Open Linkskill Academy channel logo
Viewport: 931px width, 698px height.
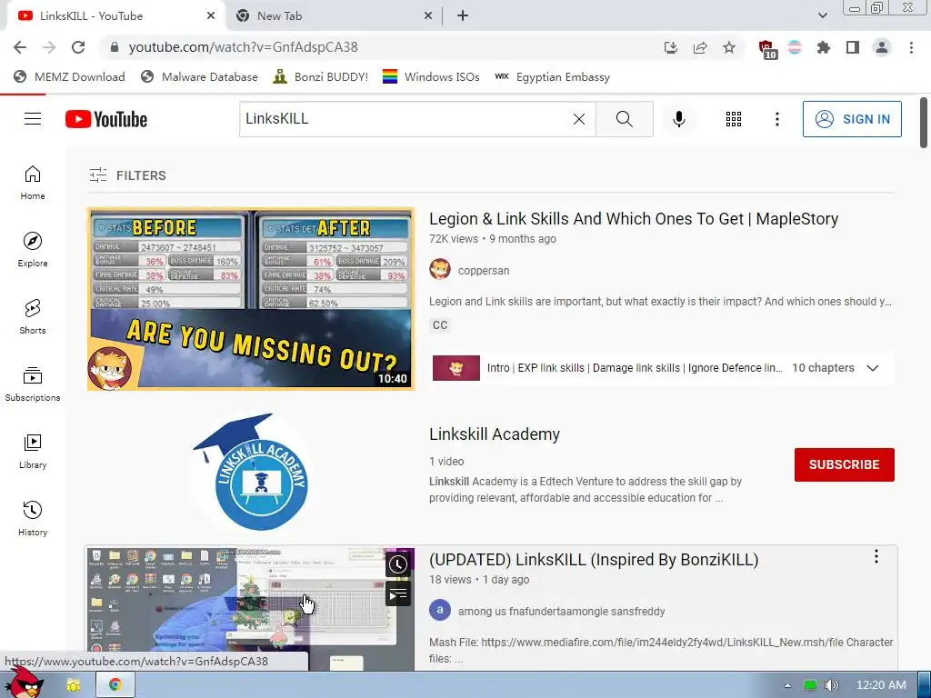click(x=251, y=472)
